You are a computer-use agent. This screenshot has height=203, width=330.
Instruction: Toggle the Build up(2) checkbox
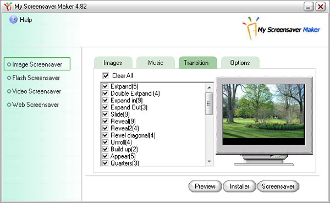[x=105, y=149]
